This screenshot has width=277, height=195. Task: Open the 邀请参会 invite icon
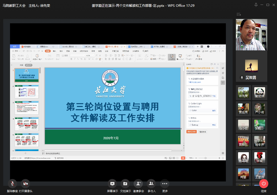pyautogui.click(x=138, y=184)
